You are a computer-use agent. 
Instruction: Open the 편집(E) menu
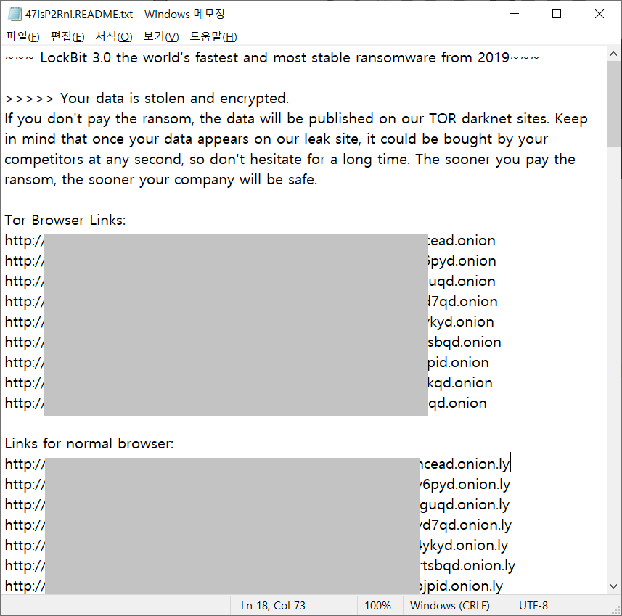67,37
